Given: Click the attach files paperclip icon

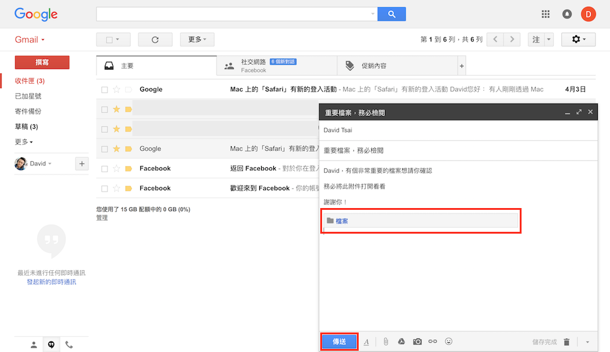Looking at the screenshot, I should click(386, 342).
